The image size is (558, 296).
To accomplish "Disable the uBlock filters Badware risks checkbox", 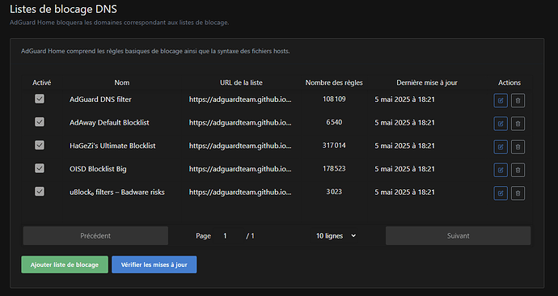I will 40,191.
